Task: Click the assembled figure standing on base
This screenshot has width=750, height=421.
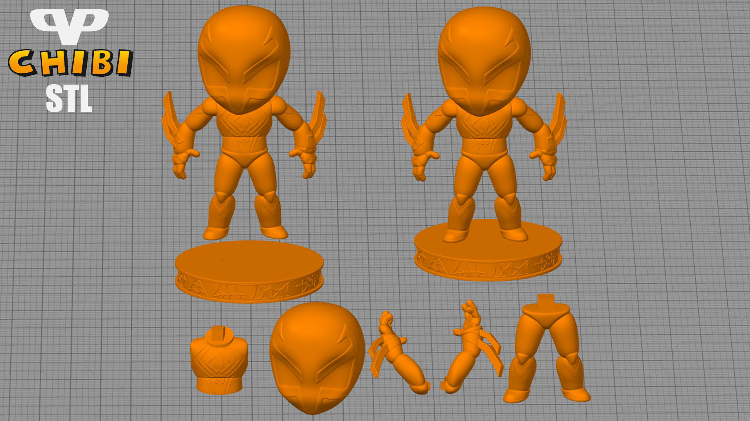Action: (x=484, y=143)
